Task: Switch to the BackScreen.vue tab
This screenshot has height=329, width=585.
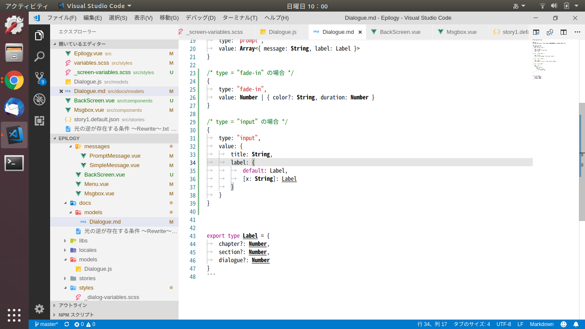Action: pos(400,32)
